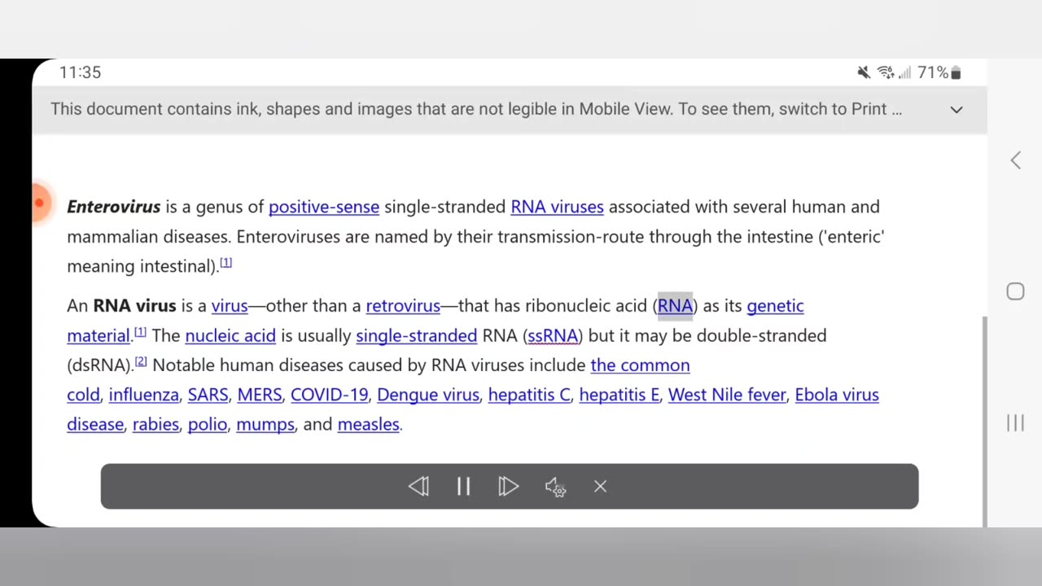Tap the battery indicator in status bar
Image resolution: width=1042 pixels, height=586 pixels.
(x=957, y=72)
